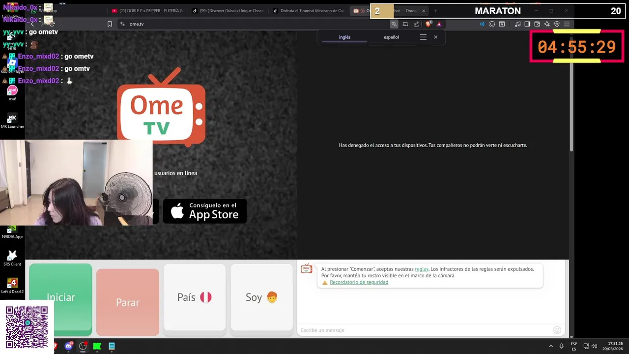Screen dimensions: 629x354
Task: Open the País country selector
Action: [195, 297]
